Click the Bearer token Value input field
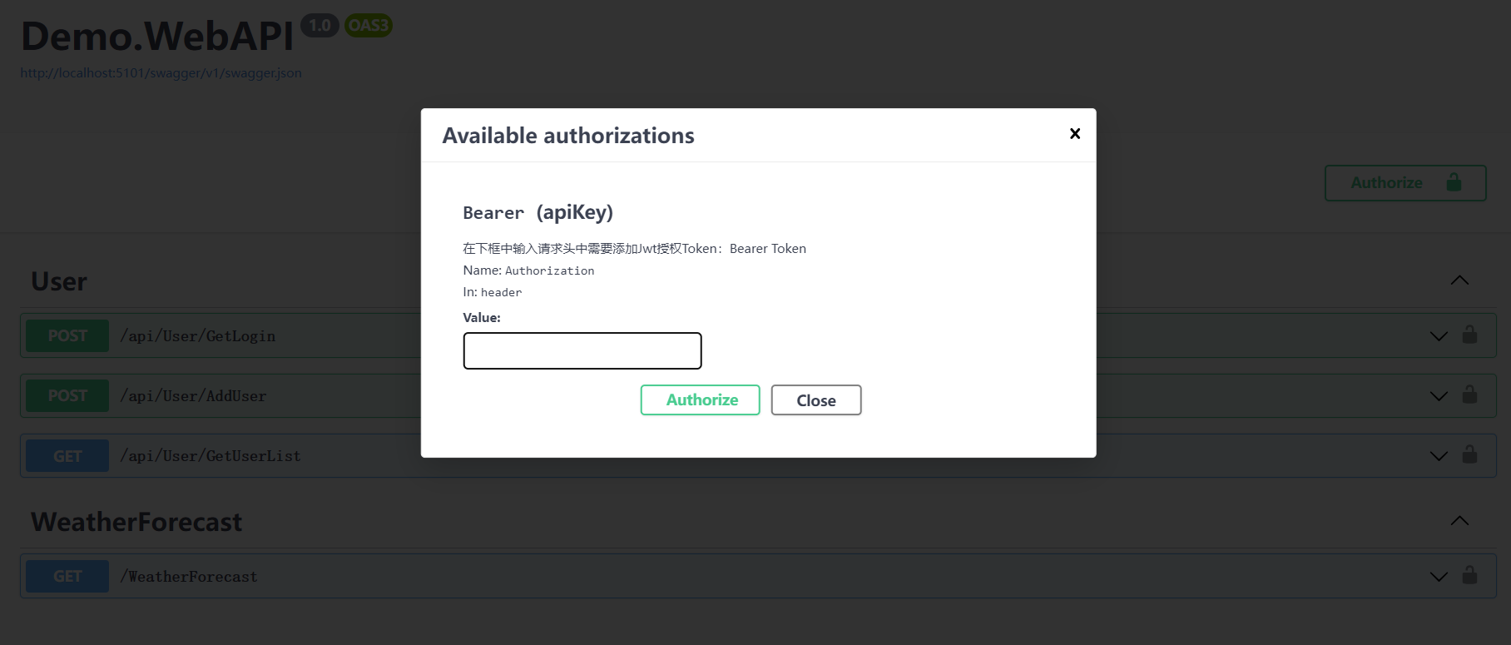The height and width of the screenshot is (645, 1511). point(582,351)
